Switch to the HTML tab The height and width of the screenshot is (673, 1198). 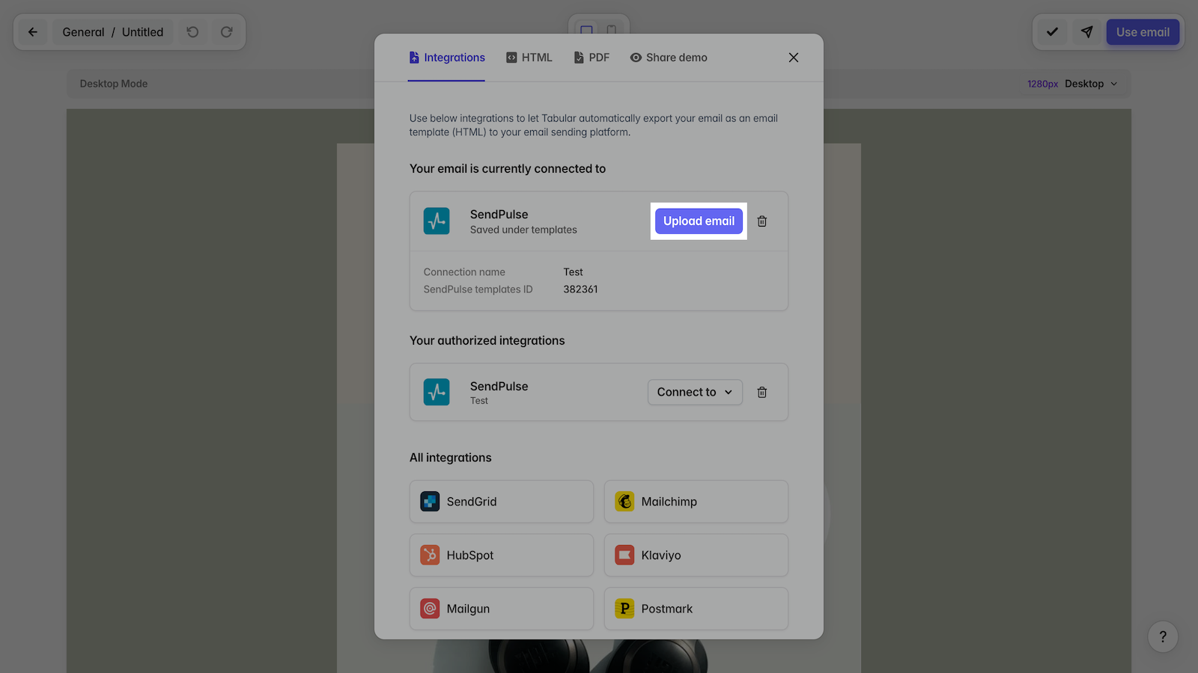[529, 58]
